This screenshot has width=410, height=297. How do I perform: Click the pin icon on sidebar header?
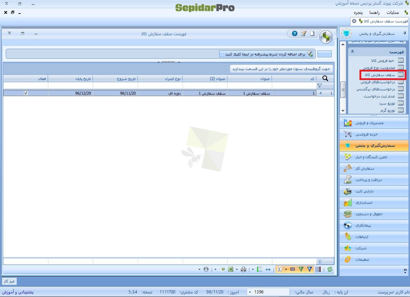click(405, 33)
